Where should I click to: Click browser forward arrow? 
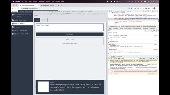pyautogui.click(x=16, y=8)
